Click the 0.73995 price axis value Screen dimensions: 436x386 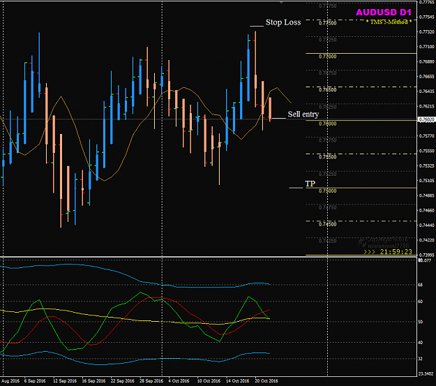click(427, 255)
